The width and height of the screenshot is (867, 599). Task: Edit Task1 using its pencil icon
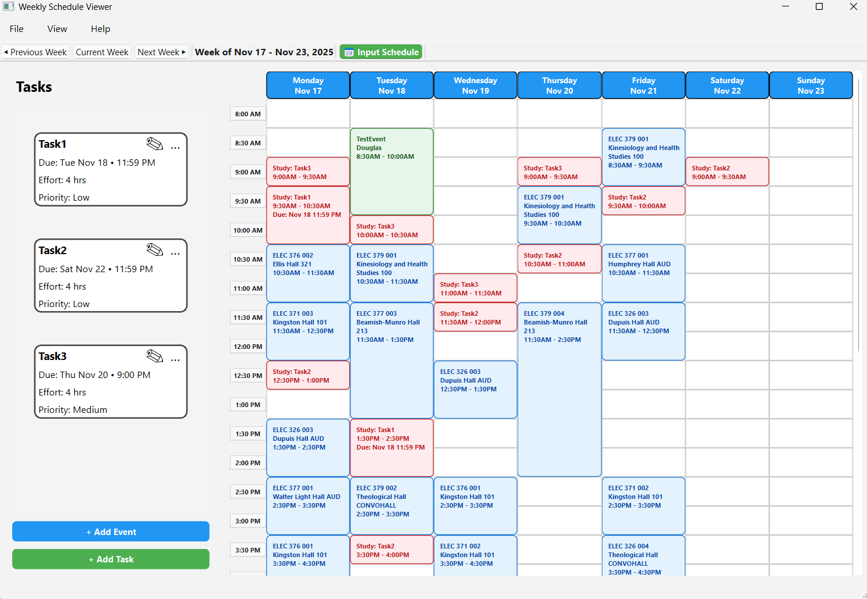point(155,144)
